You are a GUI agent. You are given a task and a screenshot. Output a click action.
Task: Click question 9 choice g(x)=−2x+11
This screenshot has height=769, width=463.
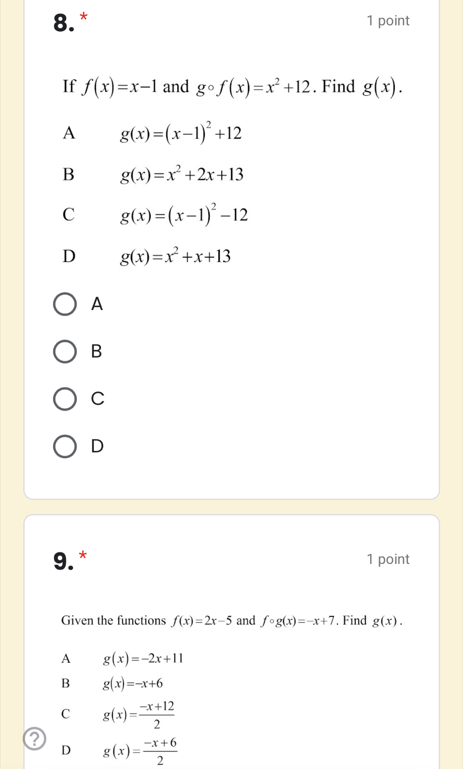143,659
